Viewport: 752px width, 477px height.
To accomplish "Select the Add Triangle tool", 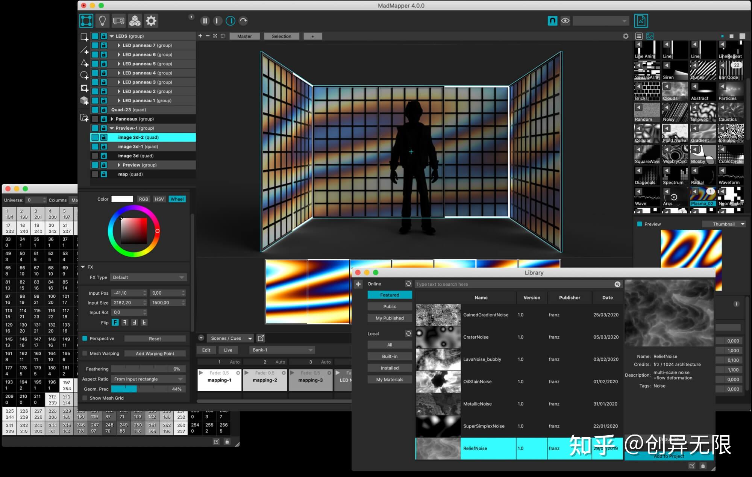I will [x=84, y=63].
